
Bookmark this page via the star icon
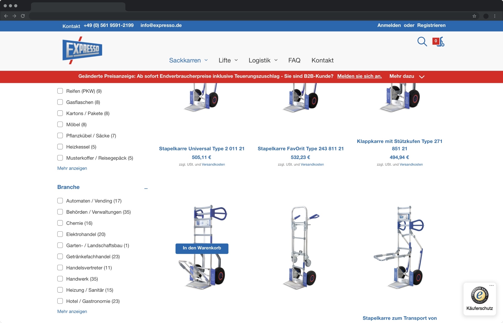(474, 16)
